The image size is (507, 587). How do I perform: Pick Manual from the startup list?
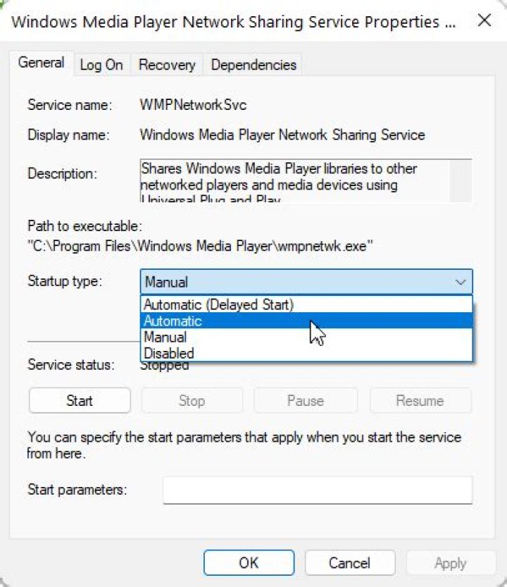pos(165,338)
